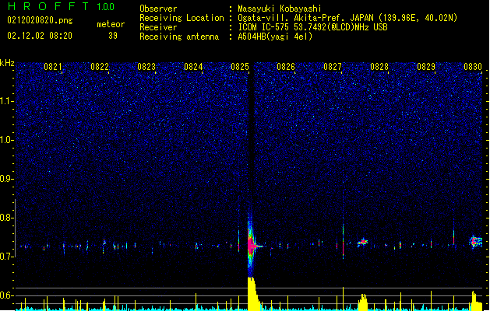490x311 pixels.
Task: Click the 0826 time marker
Action: (x=286, y=67)
